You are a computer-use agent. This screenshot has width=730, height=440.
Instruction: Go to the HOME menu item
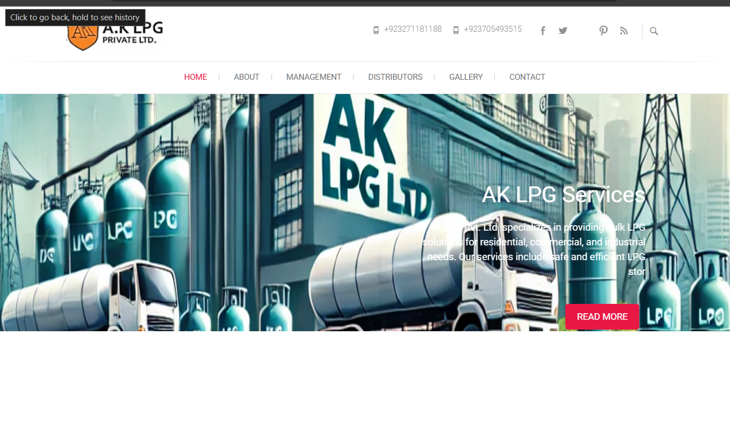click(x=195, y=77)
